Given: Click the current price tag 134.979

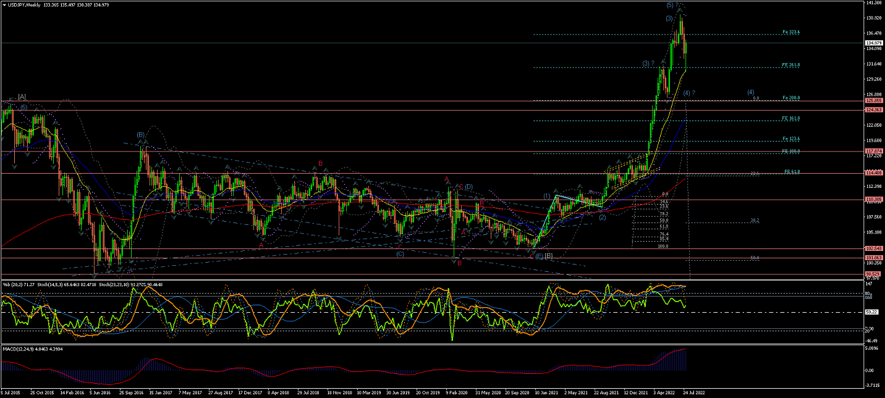Looking at the screenshot, I should 873,43.
